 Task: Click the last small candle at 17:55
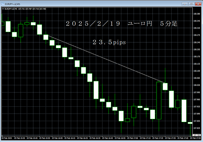pos(190,123)
